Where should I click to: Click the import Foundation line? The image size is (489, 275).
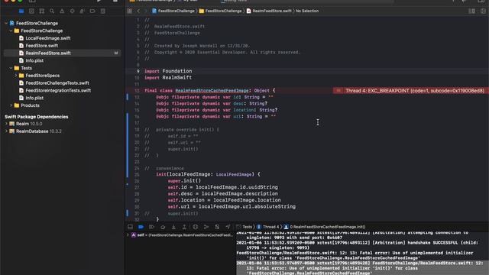coord(168,71)
